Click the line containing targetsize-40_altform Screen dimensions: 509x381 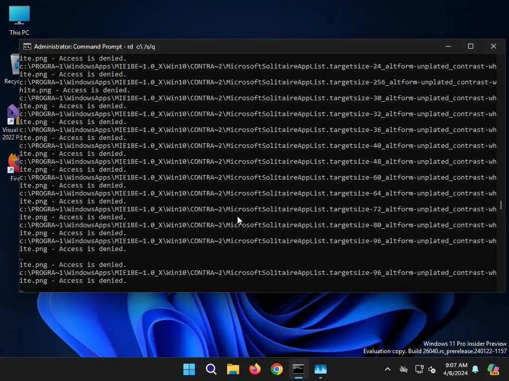coord(258,145)
